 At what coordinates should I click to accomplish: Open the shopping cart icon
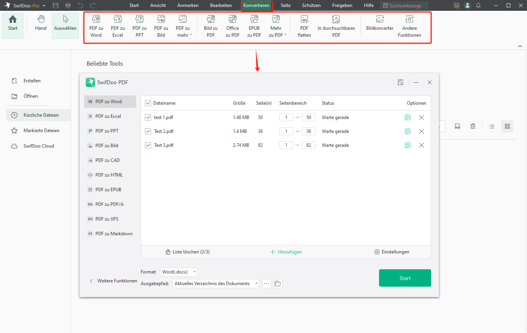pyautogui.click(x=457, y=5)
